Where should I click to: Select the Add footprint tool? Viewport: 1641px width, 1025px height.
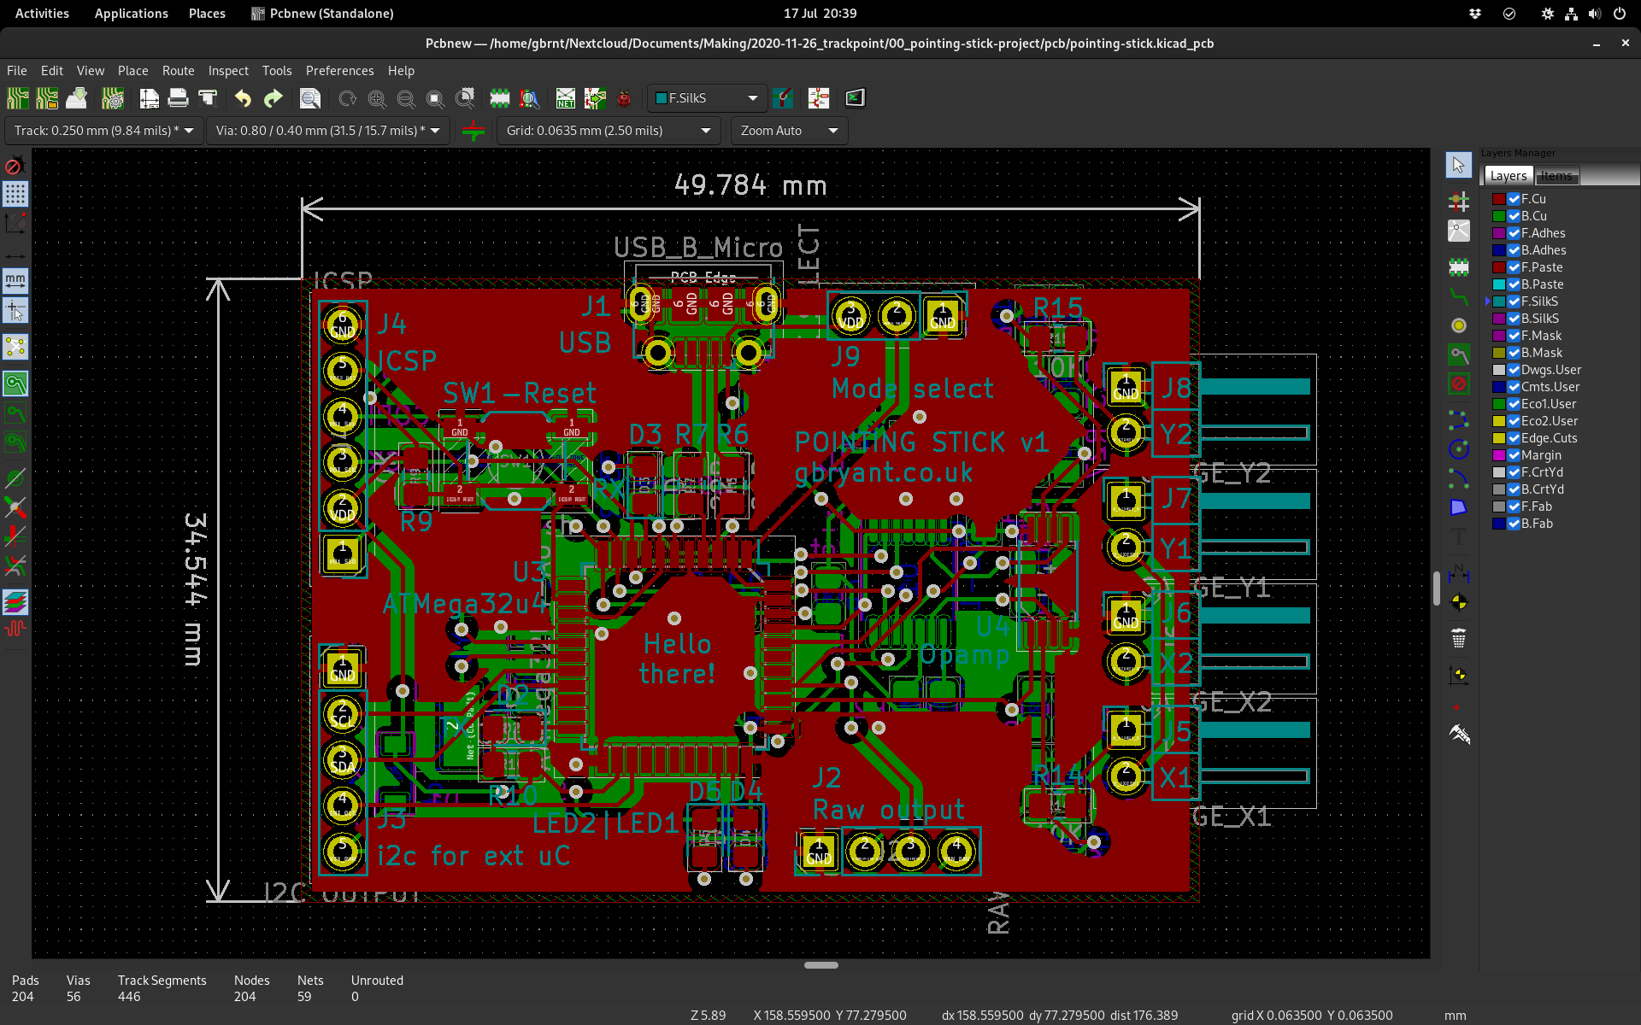pos(1459,267)
